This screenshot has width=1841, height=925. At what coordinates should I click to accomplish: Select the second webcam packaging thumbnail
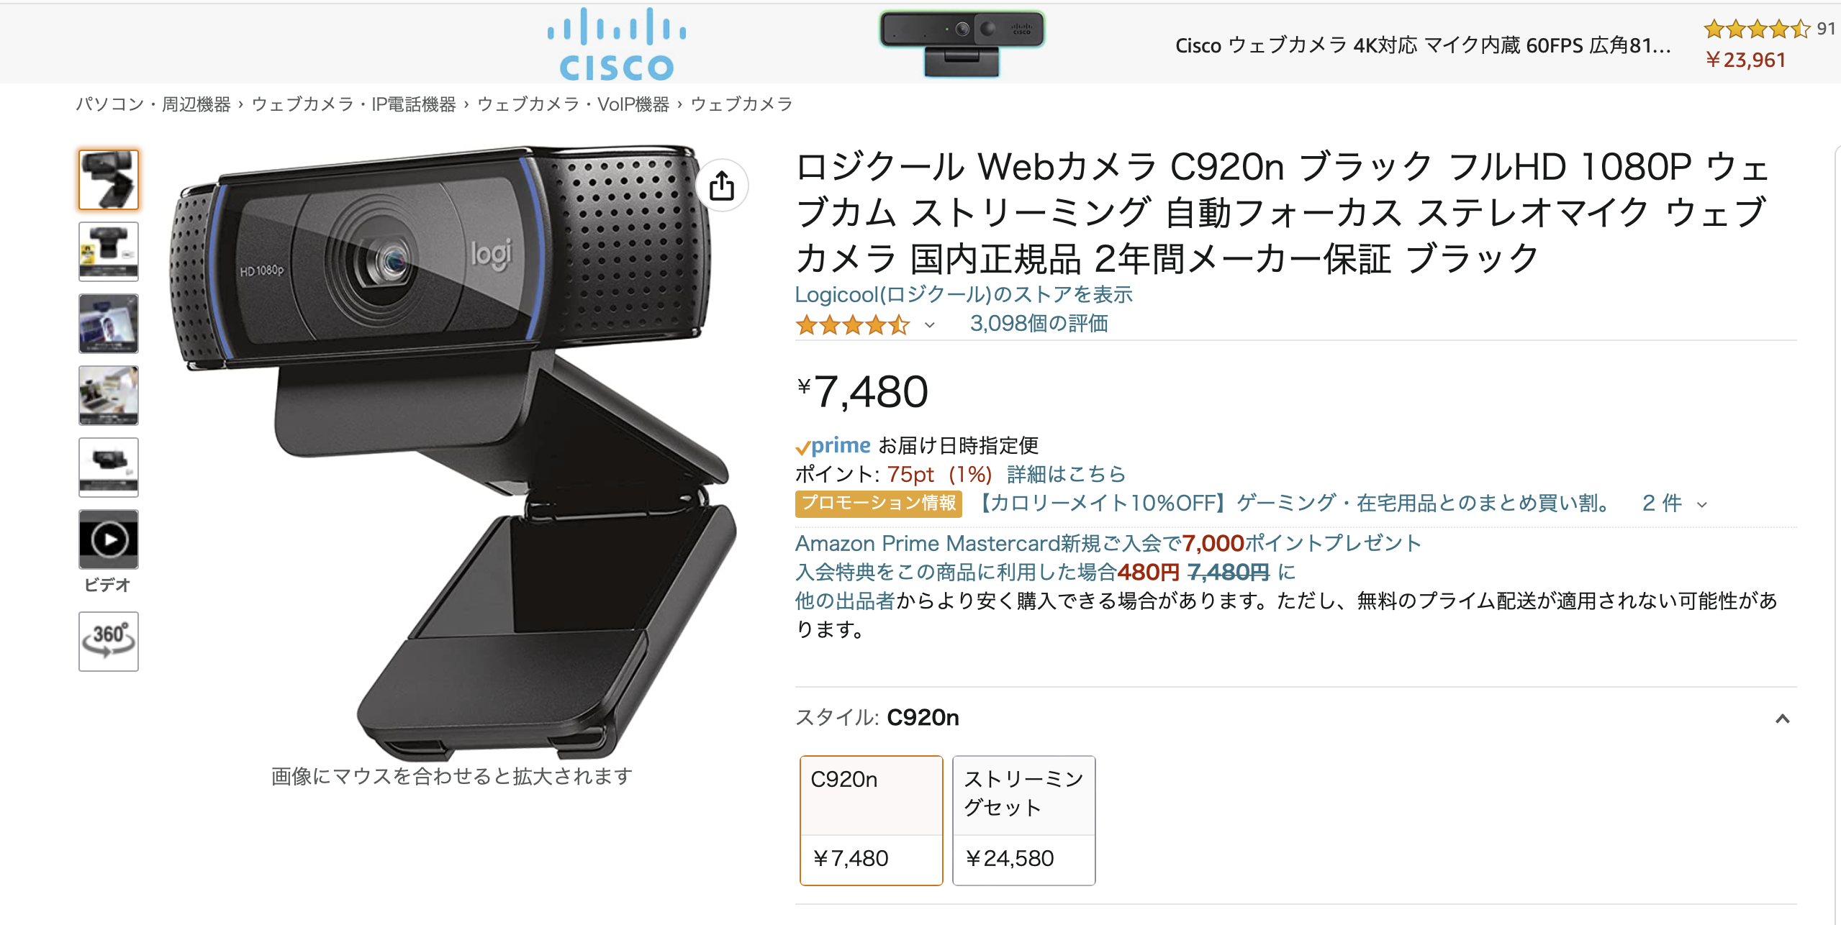108,252
